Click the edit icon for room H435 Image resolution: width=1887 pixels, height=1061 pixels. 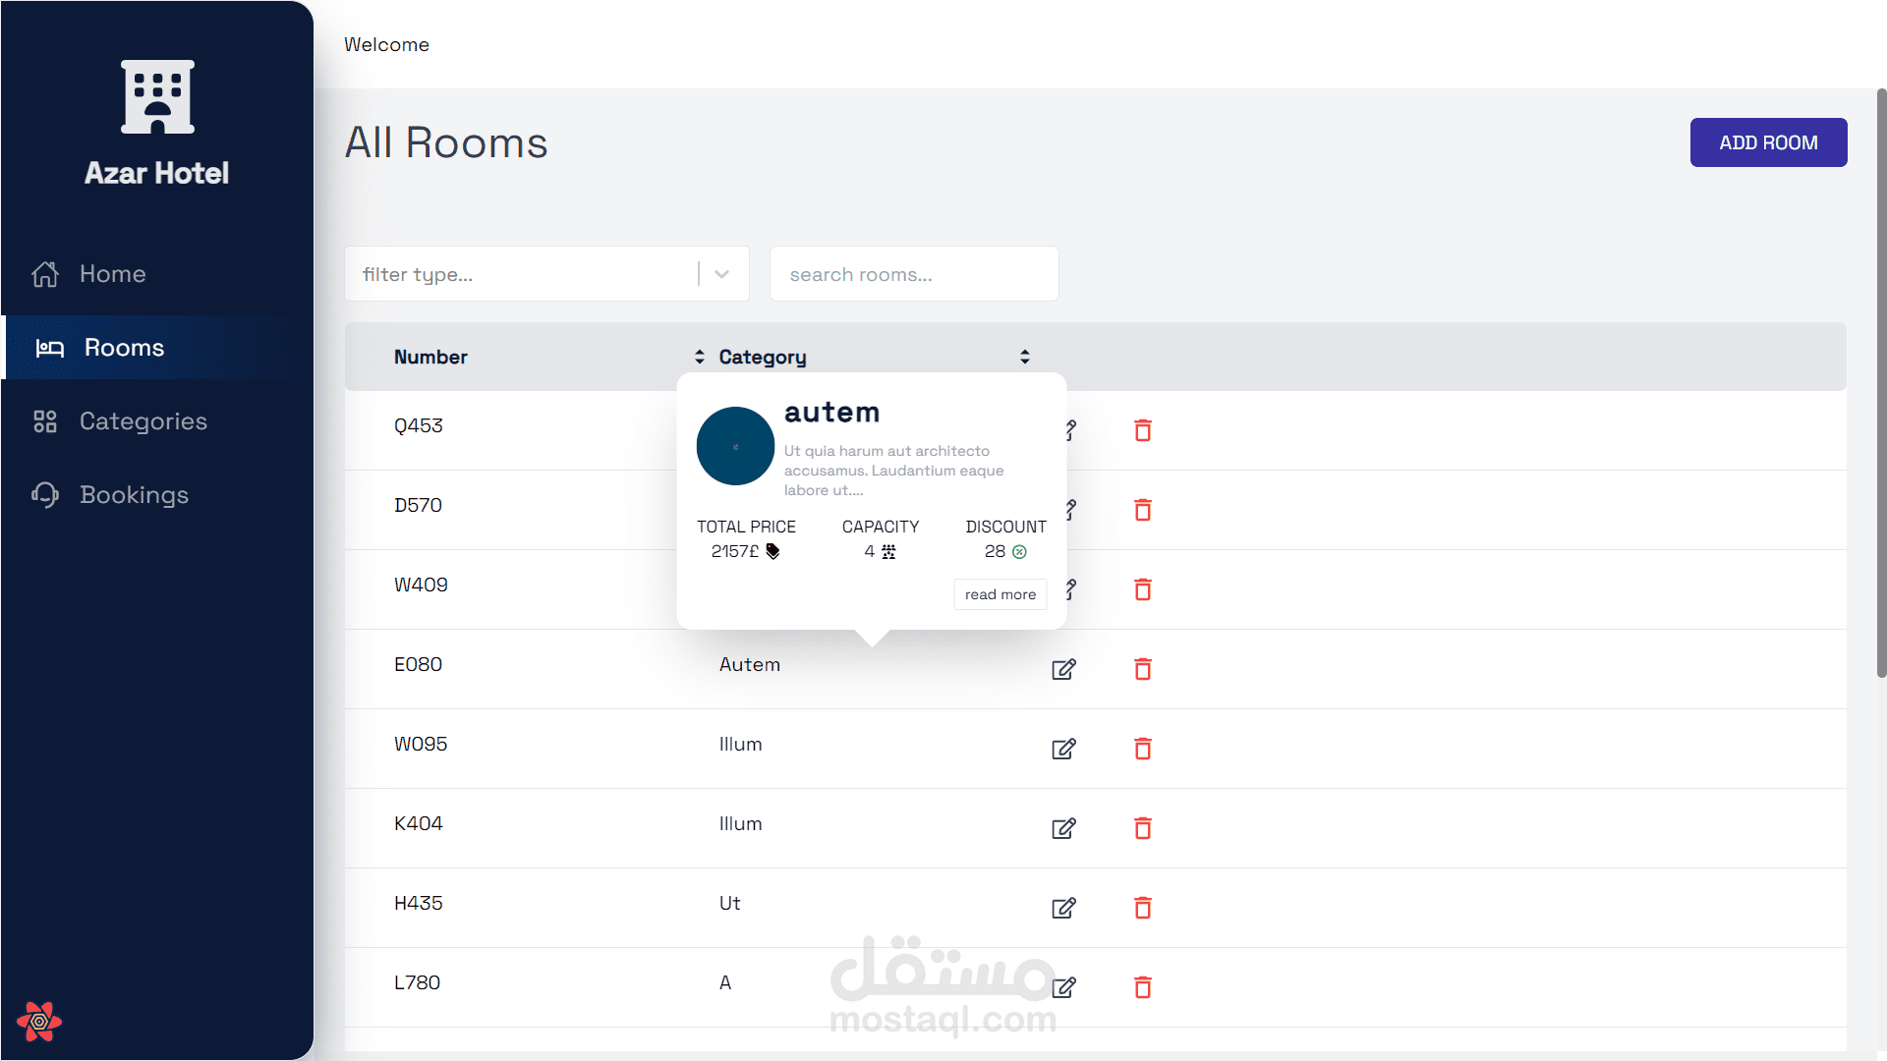click(1063, 908)
